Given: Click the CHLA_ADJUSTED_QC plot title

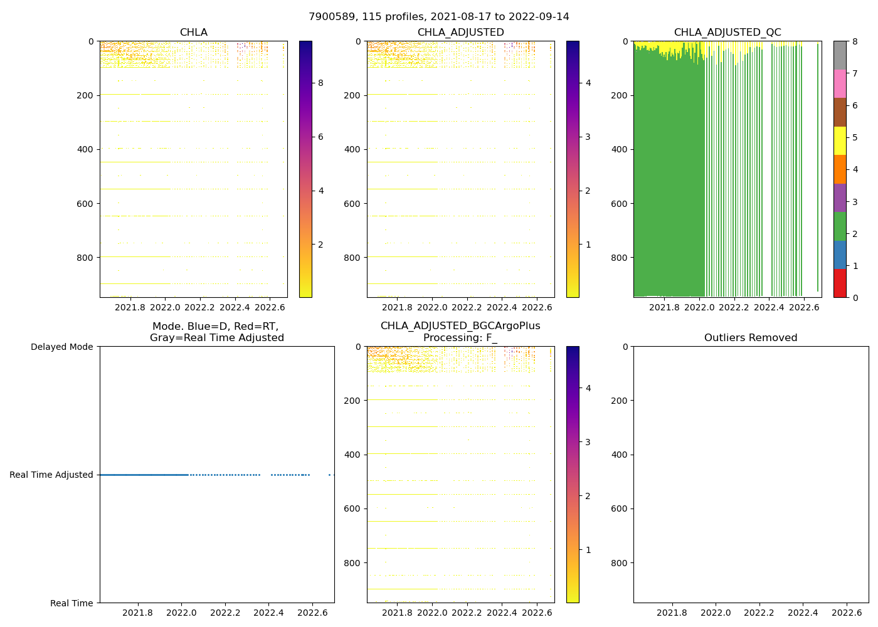Looking at the screenshot, I should [727, 33].
